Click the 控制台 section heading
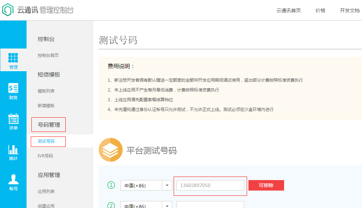The width and height of the screenshot is (362, 208). (x=46, y=39)
